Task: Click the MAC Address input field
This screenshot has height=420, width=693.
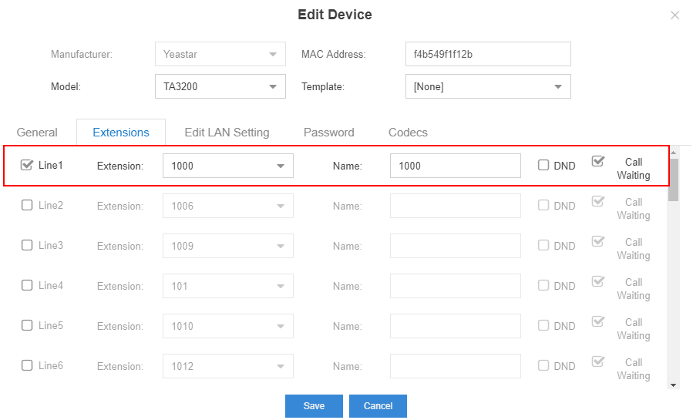Action: (488, 54)
